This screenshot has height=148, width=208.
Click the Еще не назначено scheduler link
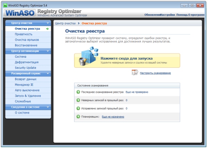(113, 117)
